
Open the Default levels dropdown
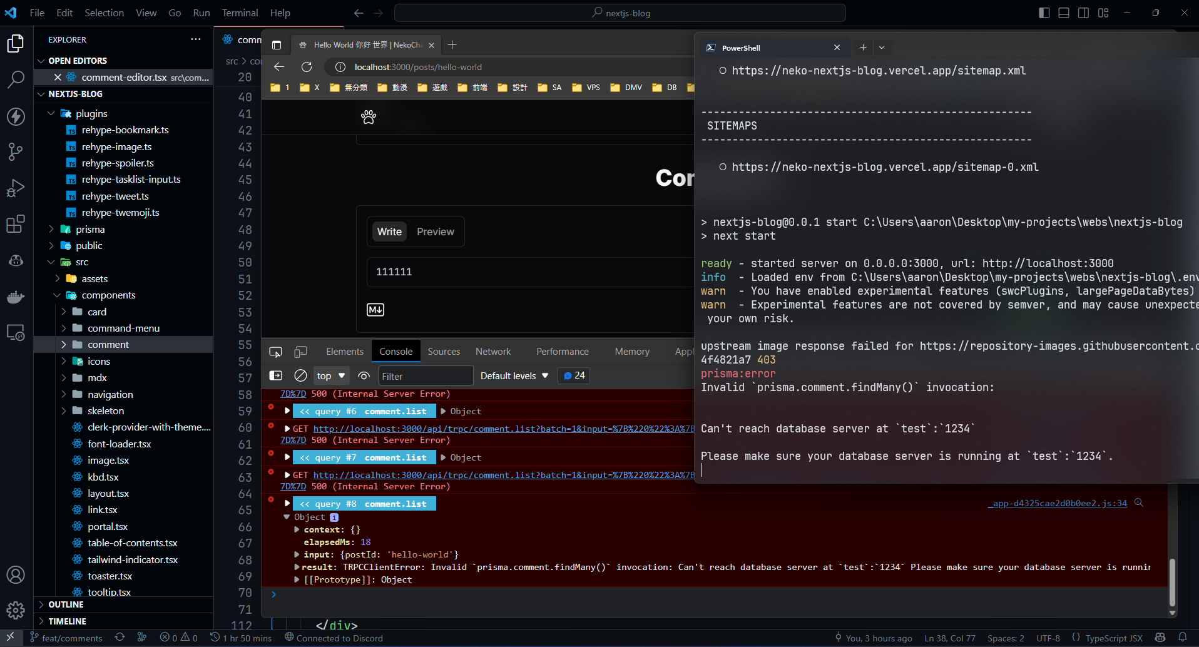click(x=514, y=375)
